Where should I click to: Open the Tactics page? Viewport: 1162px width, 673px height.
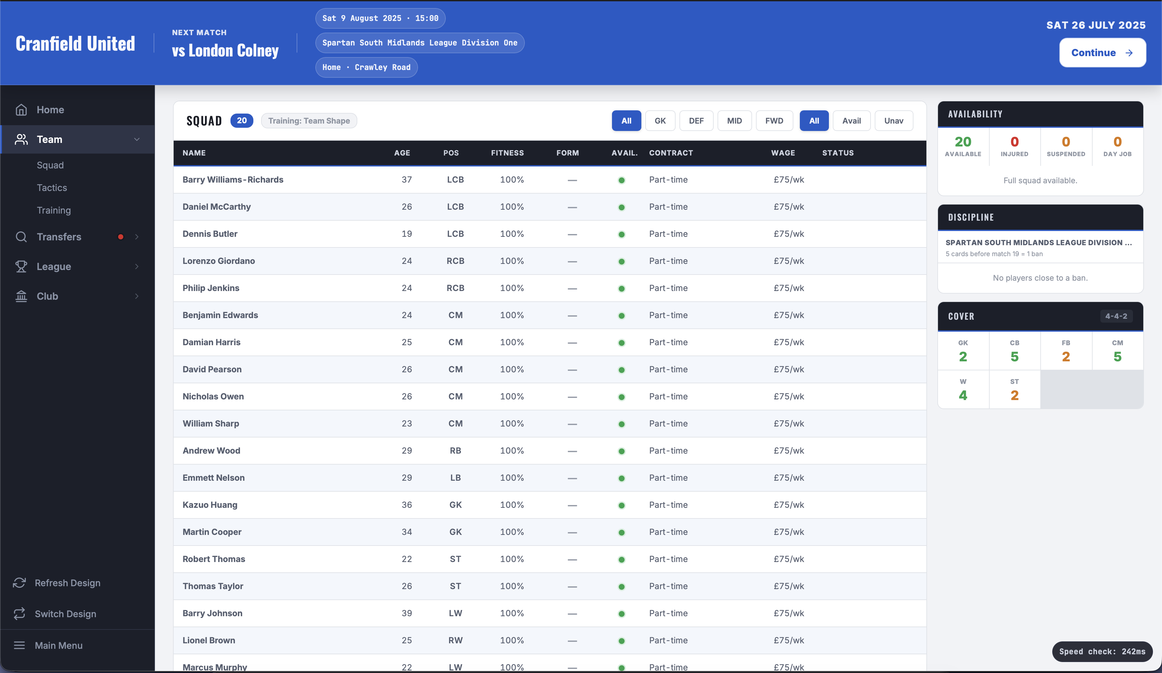(x=52, y=188)
